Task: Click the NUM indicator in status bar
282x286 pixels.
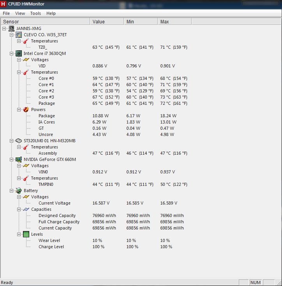Action: [256, 282]
